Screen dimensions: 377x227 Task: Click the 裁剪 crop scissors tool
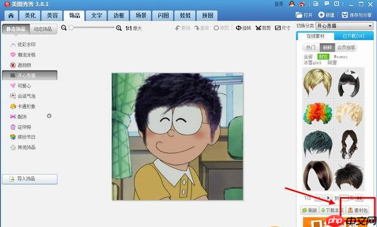[x=263, y=28]
